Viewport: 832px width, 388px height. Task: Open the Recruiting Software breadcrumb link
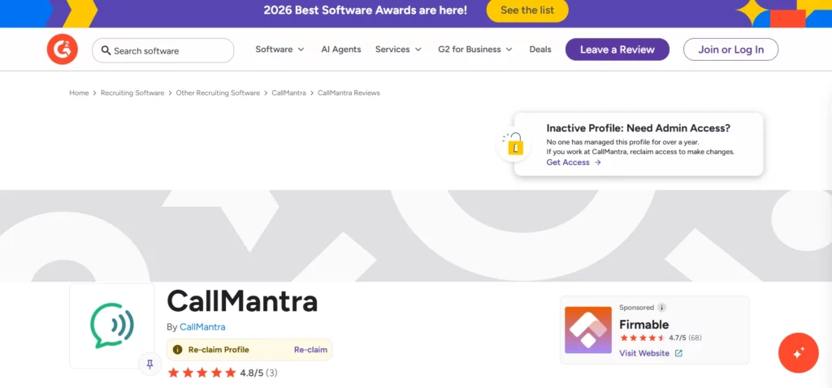(132, 93)
